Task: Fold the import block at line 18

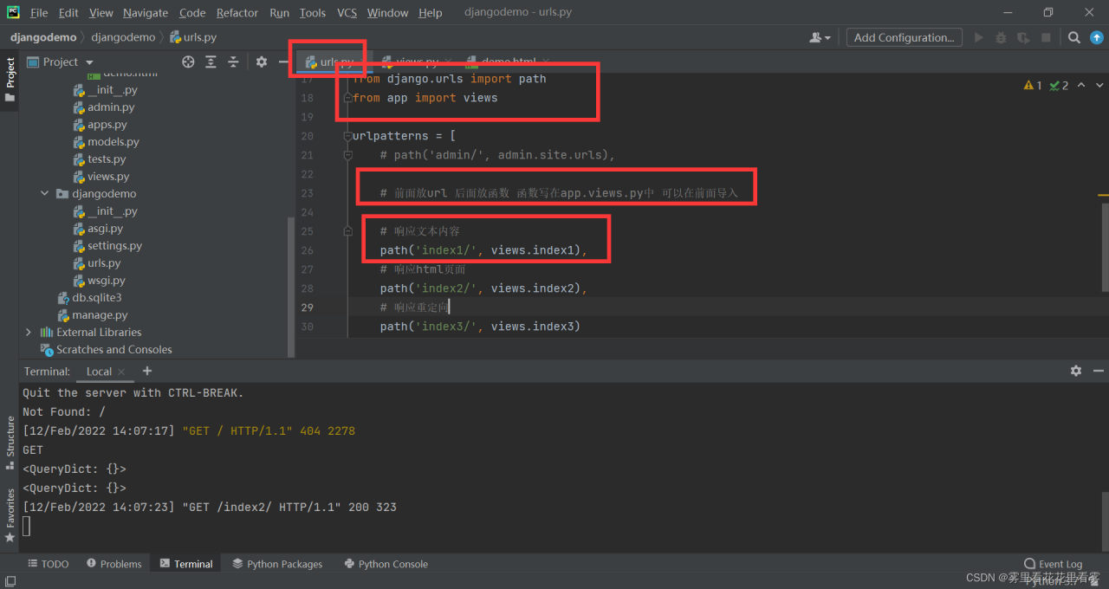Action: [x=347, y=98]
